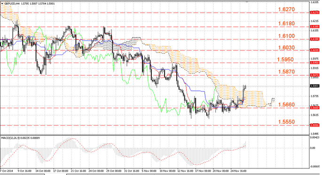The height and width of the screenshot is (175, 322).
Task: Click the 1.5495 price axis value
Action: [x=314, y=134]
